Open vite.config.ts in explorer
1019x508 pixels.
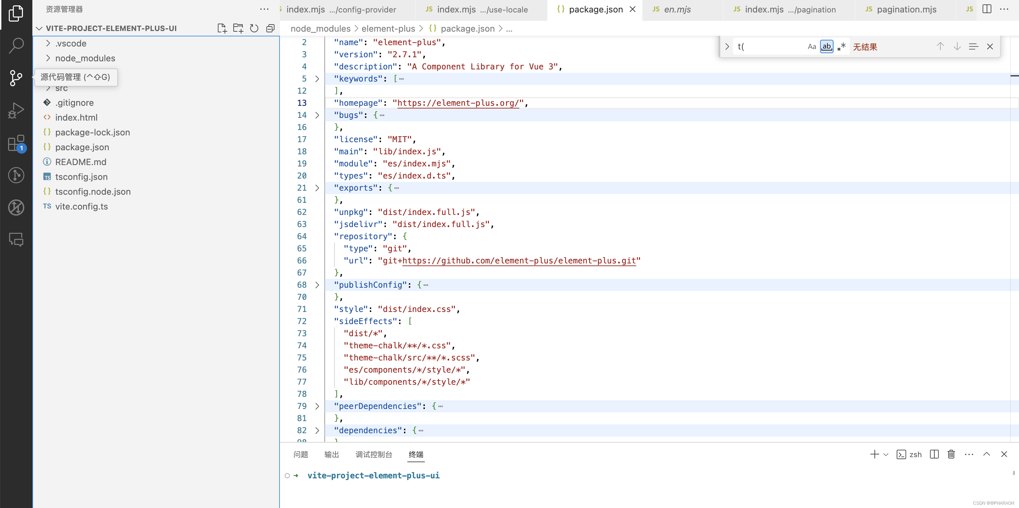(x=156, y=207)
